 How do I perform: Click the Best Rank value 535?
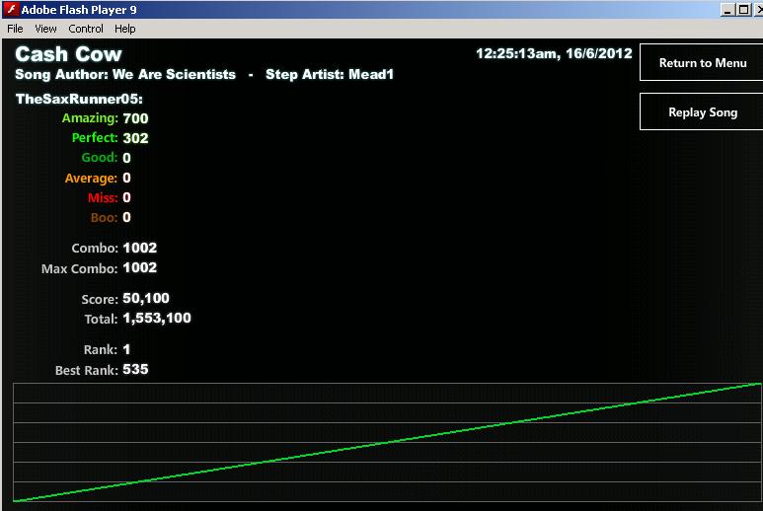[x=135, y=370]
